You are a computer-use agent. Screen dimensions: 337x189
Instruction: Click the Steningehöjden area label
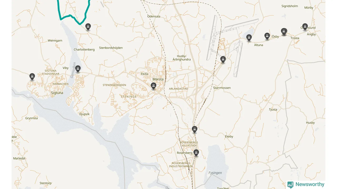115,85
